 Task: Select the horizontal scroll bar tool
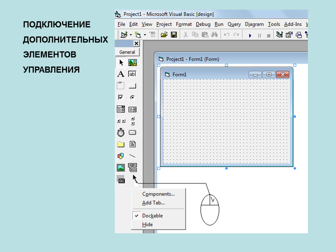pos(121,121)
